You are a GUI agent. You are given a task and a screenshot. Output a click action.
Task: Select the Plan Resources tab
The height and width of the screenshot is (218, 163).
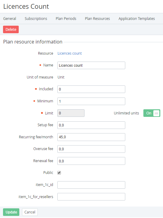point(97,19)
